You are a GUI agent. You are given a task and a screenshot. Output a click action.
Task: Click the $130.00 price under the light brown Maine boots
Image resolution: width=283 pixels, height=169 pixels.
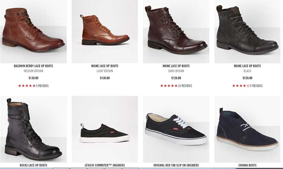(105, 78)
